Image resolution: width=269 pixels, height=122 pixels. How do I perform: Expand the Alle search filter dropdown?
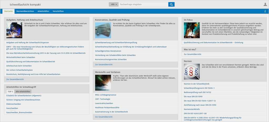pyautogui.click(x=114, y=4)
